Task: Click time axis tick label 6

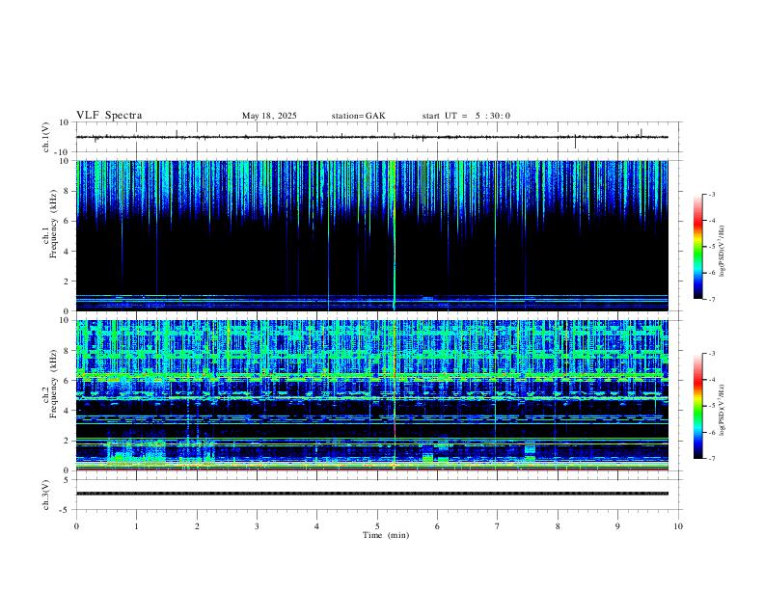Action: tap(437, 526)
